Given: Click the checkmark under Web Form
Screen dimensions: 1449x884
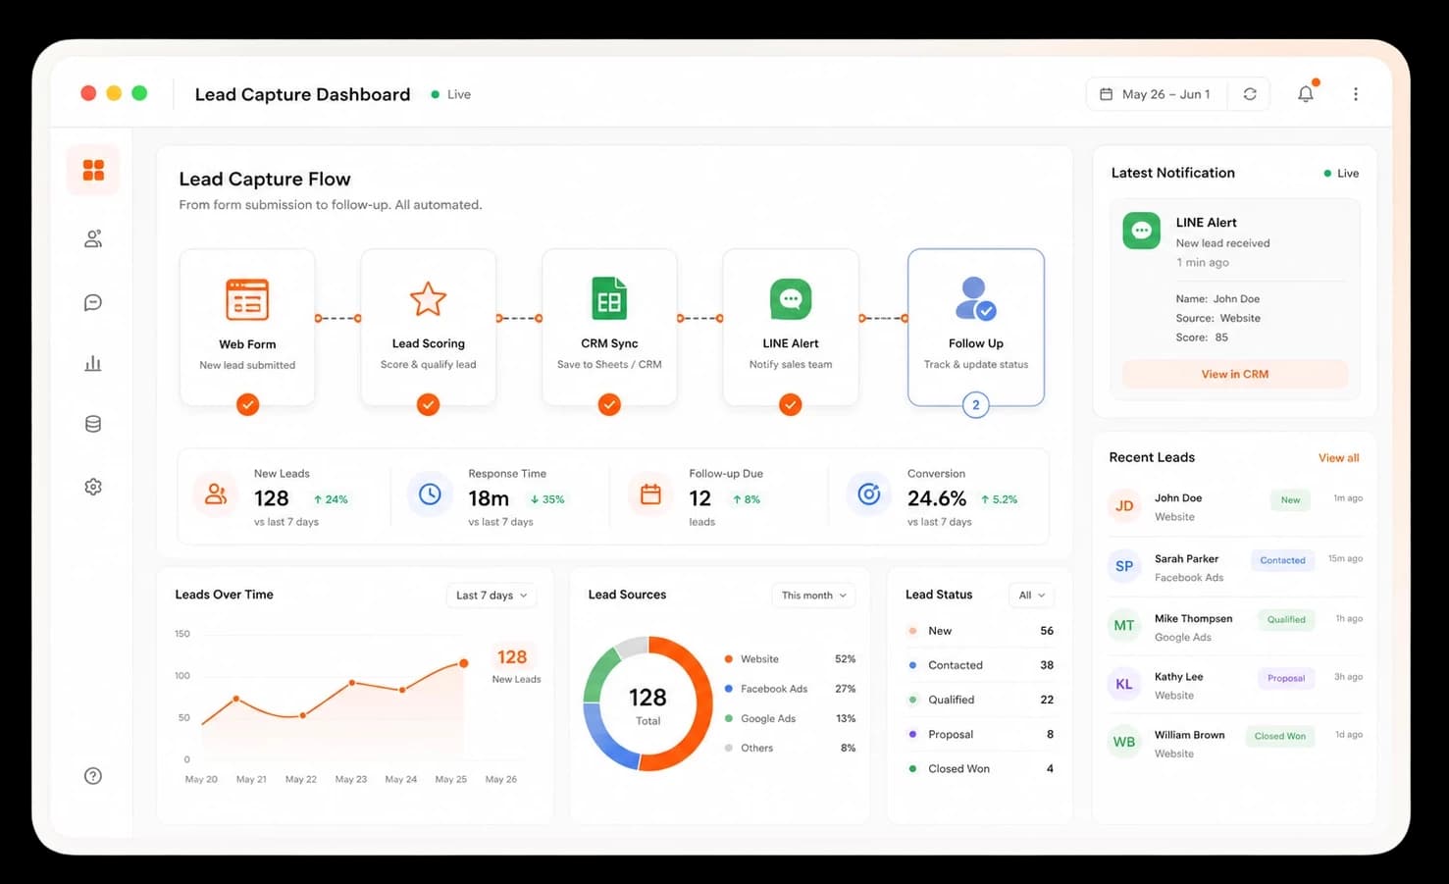Looking at the screenshot, I should [x=247, y=404].
